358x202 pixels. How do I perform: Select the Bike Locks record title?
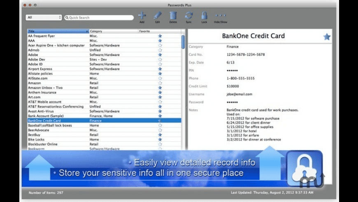pyautogui.click(x=36, y=140)
